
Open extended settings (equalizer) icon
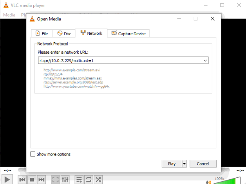click(x=65, y=179)
